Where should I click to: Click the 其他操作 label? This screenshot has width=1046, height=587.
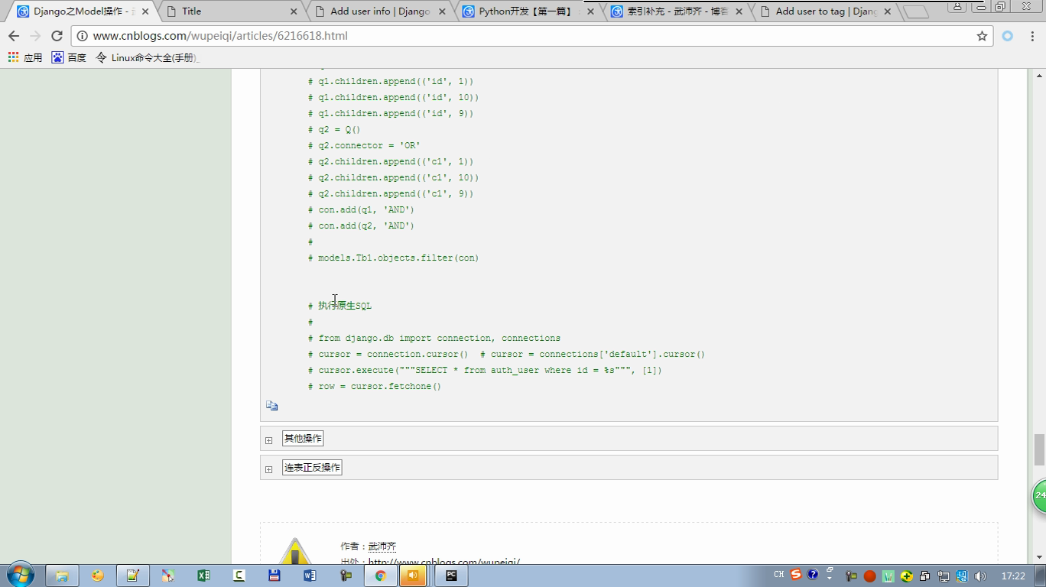tap(303, 438)
